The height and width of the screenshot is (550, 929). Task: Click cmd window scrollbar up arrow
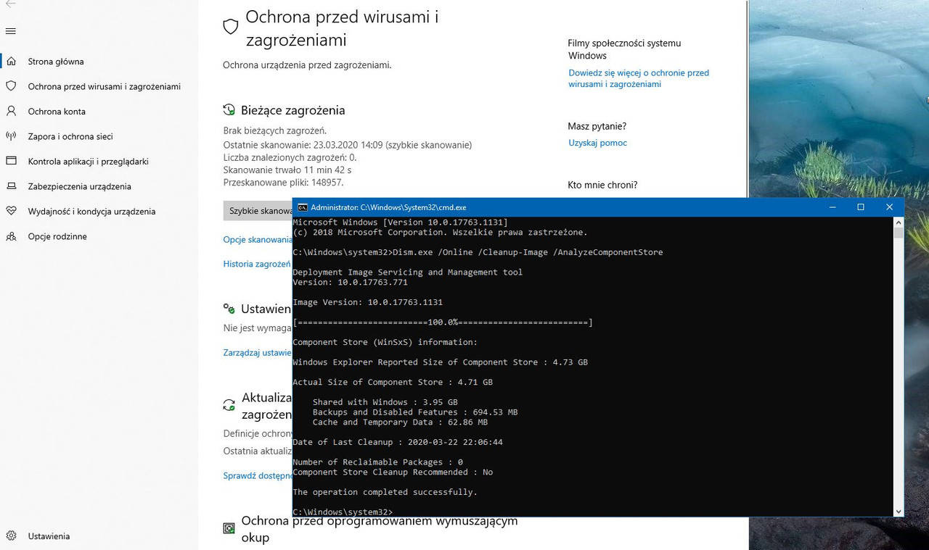pos(899,222)
